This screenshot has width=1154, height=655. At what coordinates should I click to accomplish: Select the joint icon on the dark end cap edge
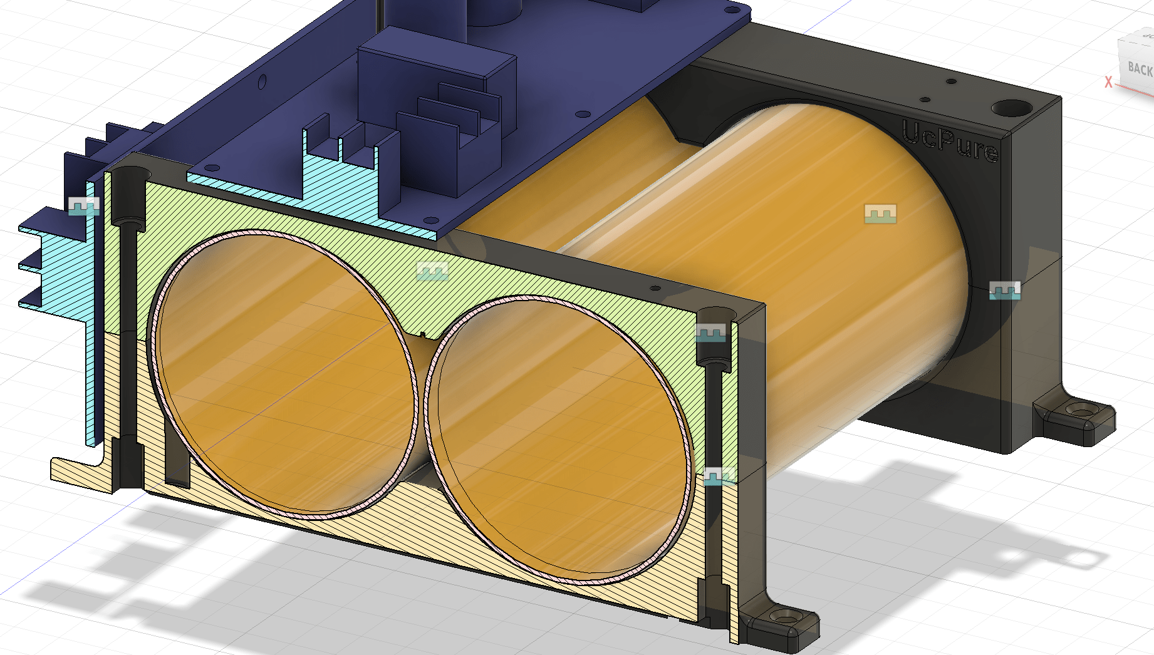(x=1005, y=291)
